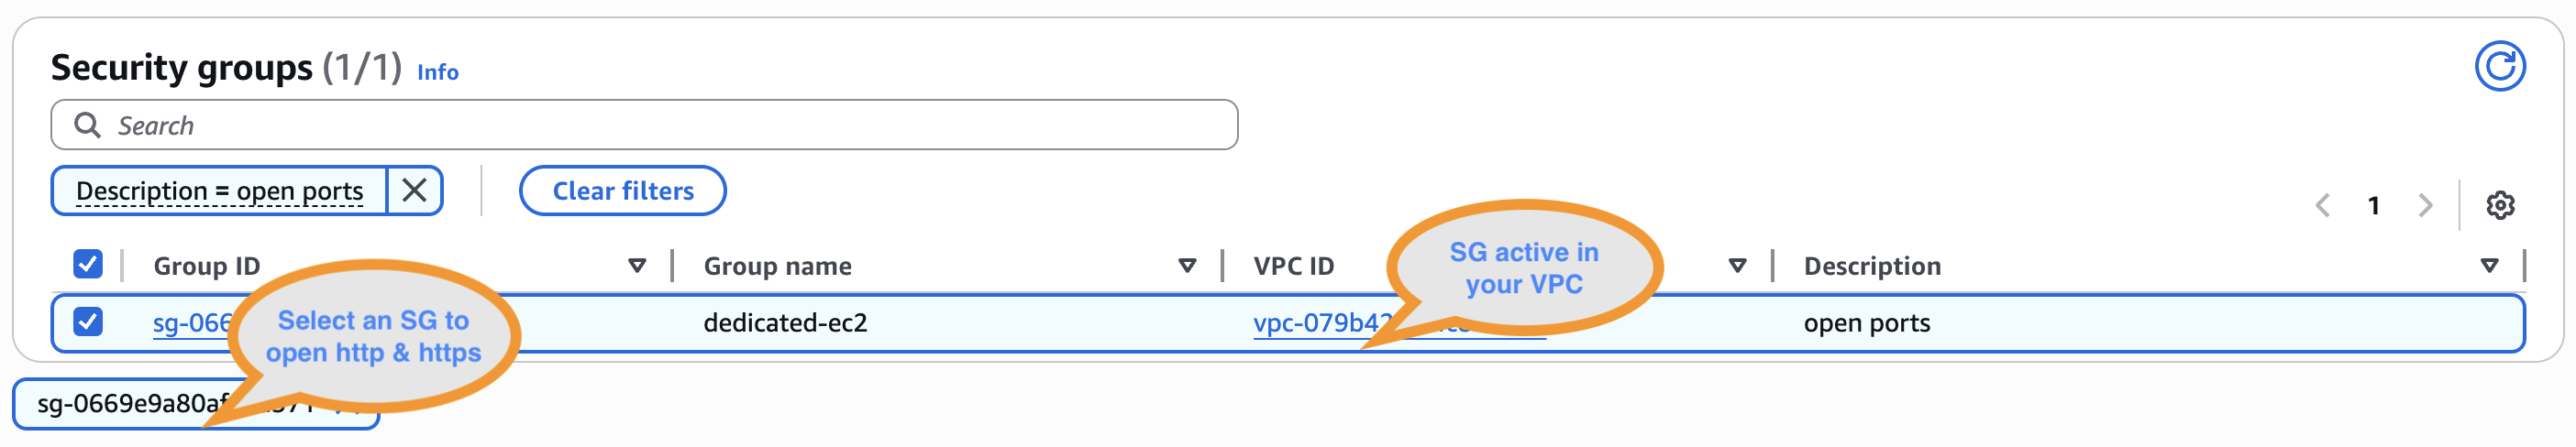Screen dimensions: 2576x447
Task: Click the refresh security groups icon
Action: [2499, 67]
